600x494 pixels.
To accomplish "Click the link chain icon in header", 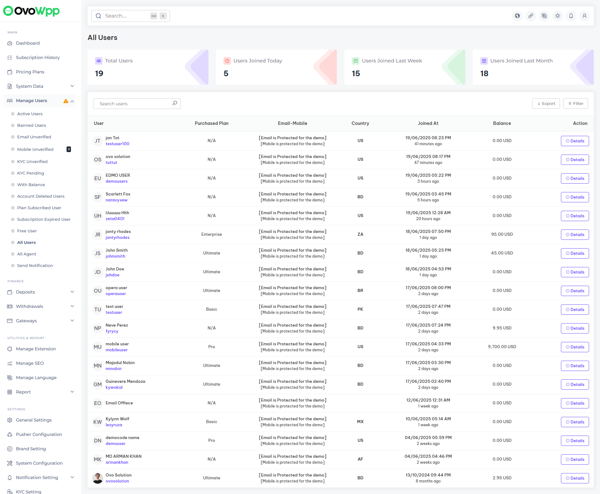I will tap(531, 16).
